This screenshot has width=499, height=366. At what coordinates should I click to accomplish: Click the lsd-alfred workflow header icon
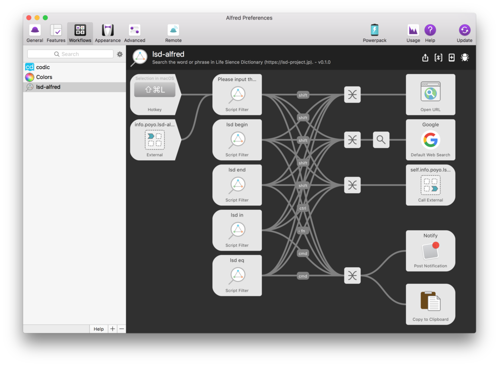click(139, 58)
